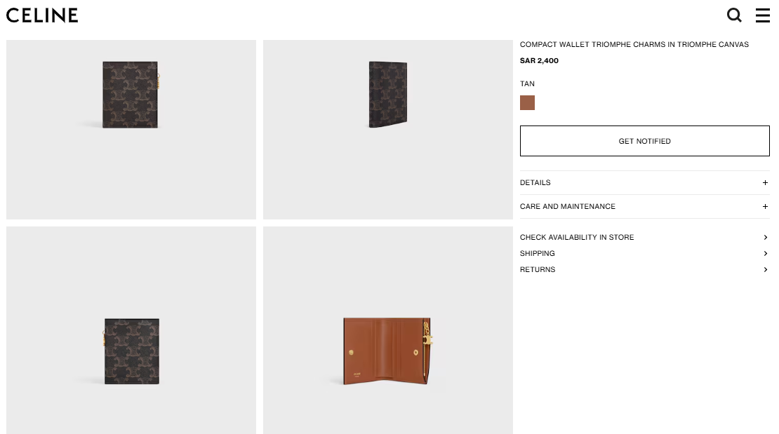Open the Shipping information
The image size is (779, 434).
(644, 253)
